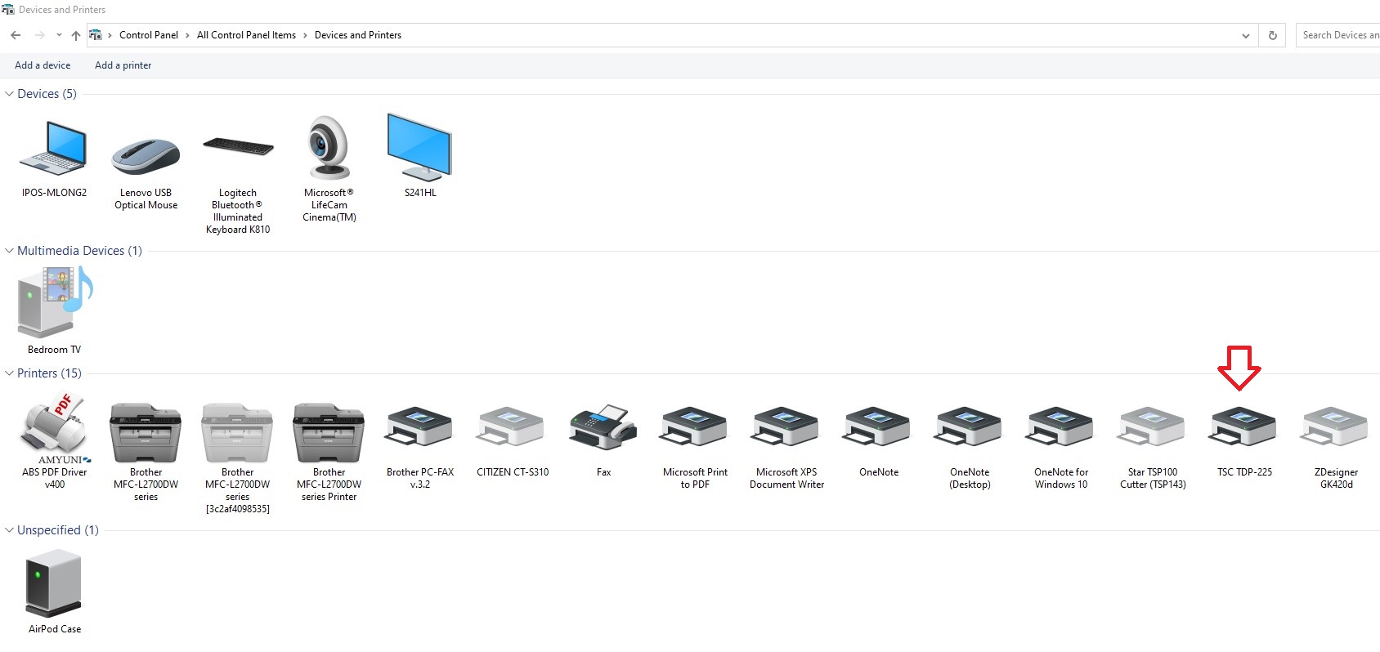Navigate to All Control Panel Items breadcrumb

pos(246,35)
